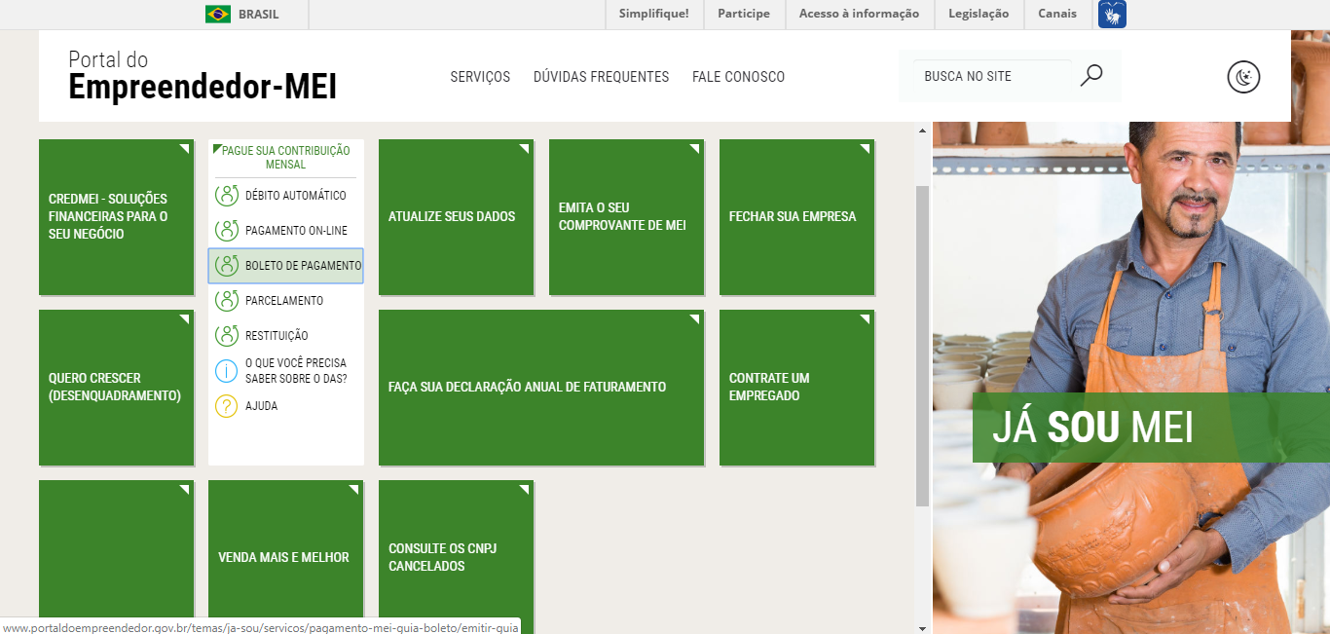
Task: Click the Débito Automático icon
Action: coord(226,195)
